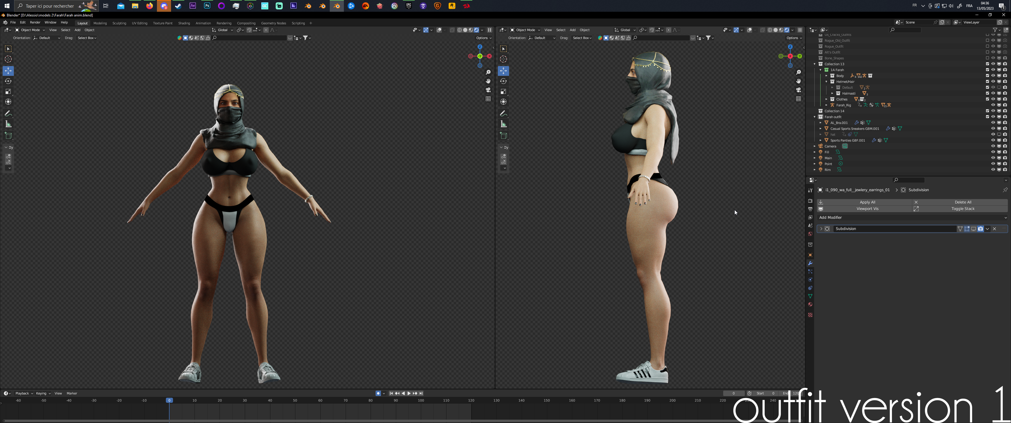The image size is (1011, 423).
Task: Open Select Box drag dropdown in left viewport
Action: click(x=87, y=38)
